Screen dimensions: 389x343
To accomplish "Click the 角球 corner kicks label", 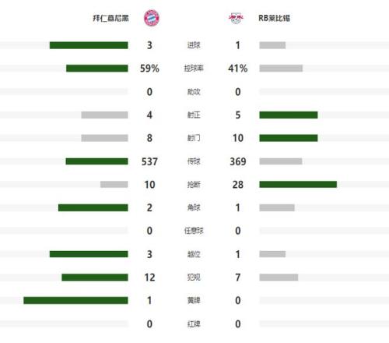I will point(194,207).
